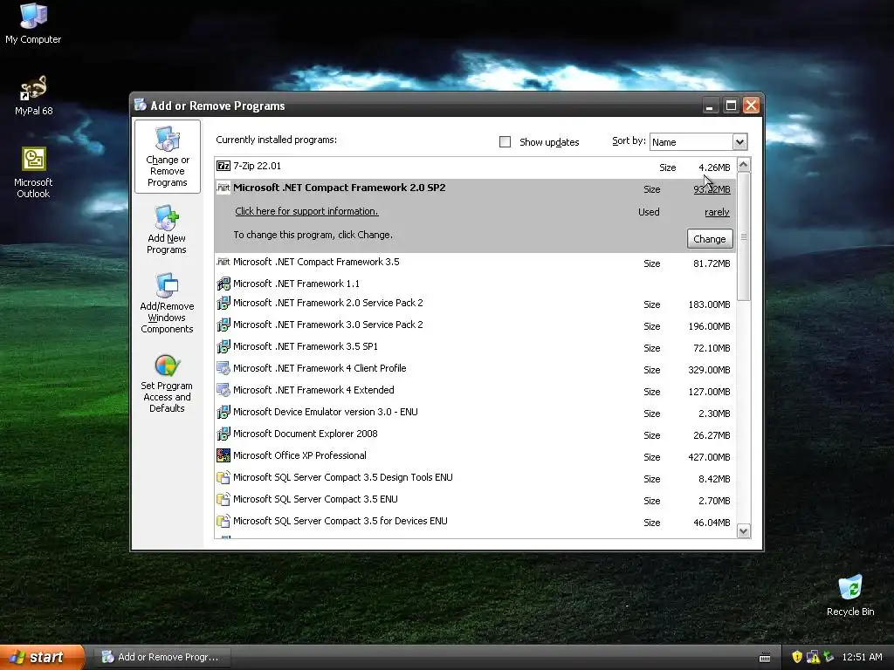Image resolution: width=894 pixels, height=670 pixels.
Task: Click the .NET Framework 4 Client Profile icon
Action: pyautogui.click(x=223, y=368)
